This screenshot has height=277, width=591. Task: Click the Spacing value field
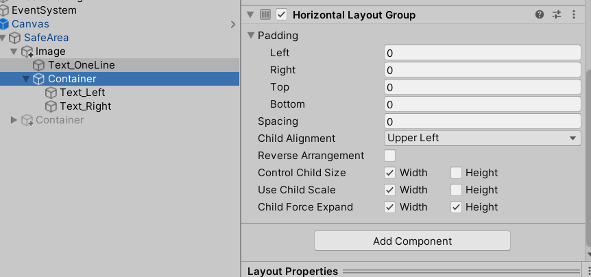click(483, 121)
